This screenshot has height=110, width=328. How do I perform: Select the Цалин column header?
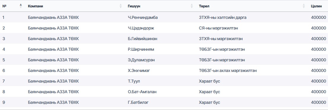point(316,6)
